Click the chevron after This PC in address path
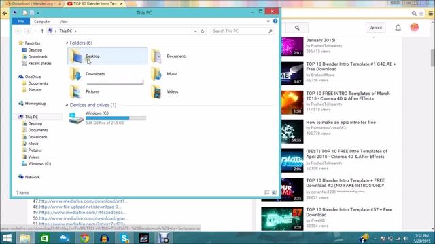 coord(75,31)
